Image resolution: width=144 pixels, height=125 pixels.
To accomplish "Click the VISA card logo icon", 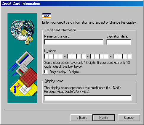I will (x=47, y=16).
